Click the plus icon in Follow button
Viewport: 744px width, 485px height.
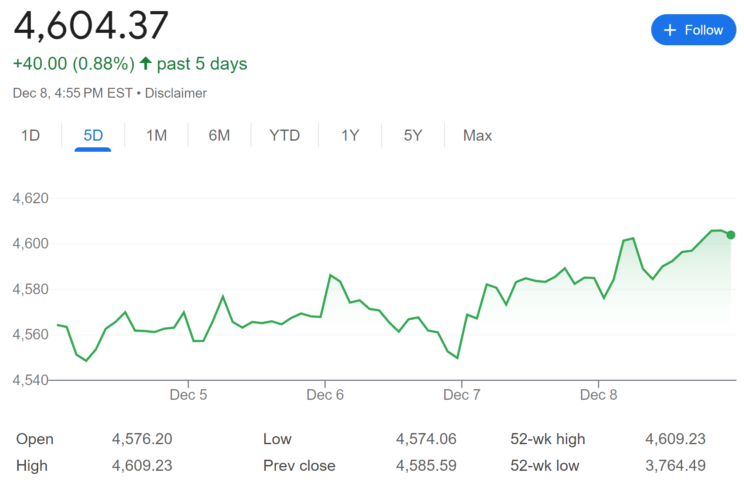[669, 30]
